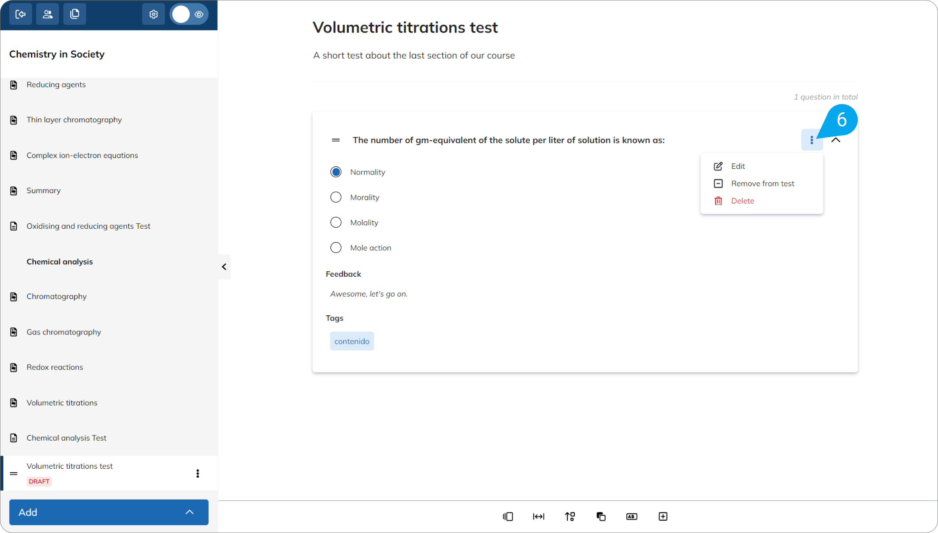Choose the Mole action radio option
Screen dimensions: 938x533
[x=336, y=248]
